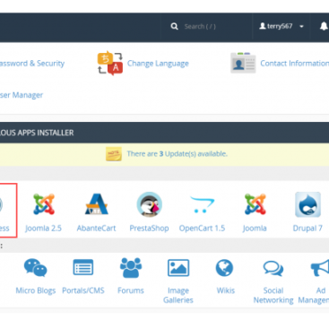Click the Micro Blogs chat bubbles icon
The width and height of the screenshot is (329, 329).
(x=36, y=267)
